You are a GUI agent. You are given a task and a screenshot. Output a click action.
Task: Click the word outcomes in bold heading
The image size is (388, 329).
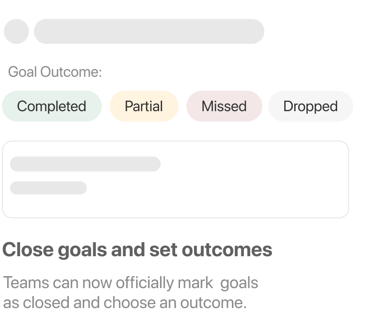[x=227, y=250]
